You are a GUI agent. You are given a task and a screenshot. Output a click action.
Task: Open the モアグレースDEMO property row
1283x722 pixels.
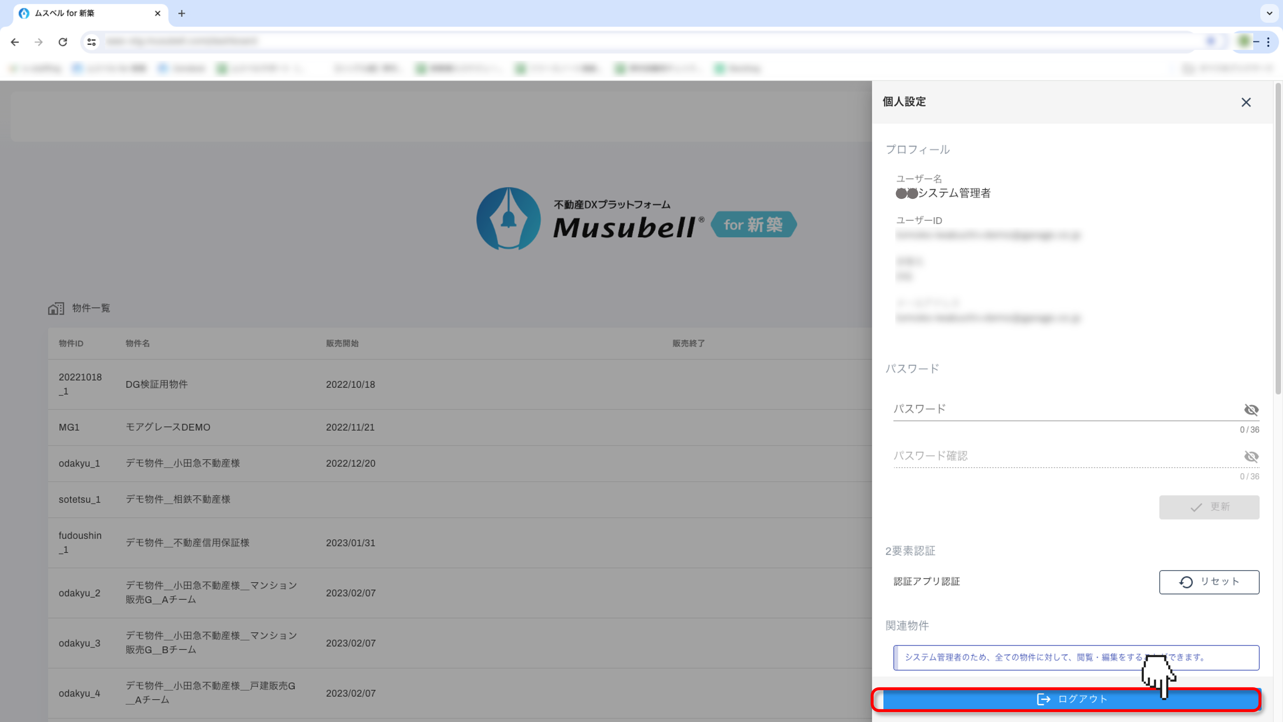168,428
